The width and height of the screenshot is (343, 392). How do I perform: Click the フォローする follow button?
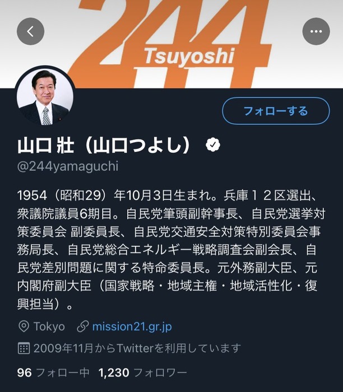pos(276,111)
